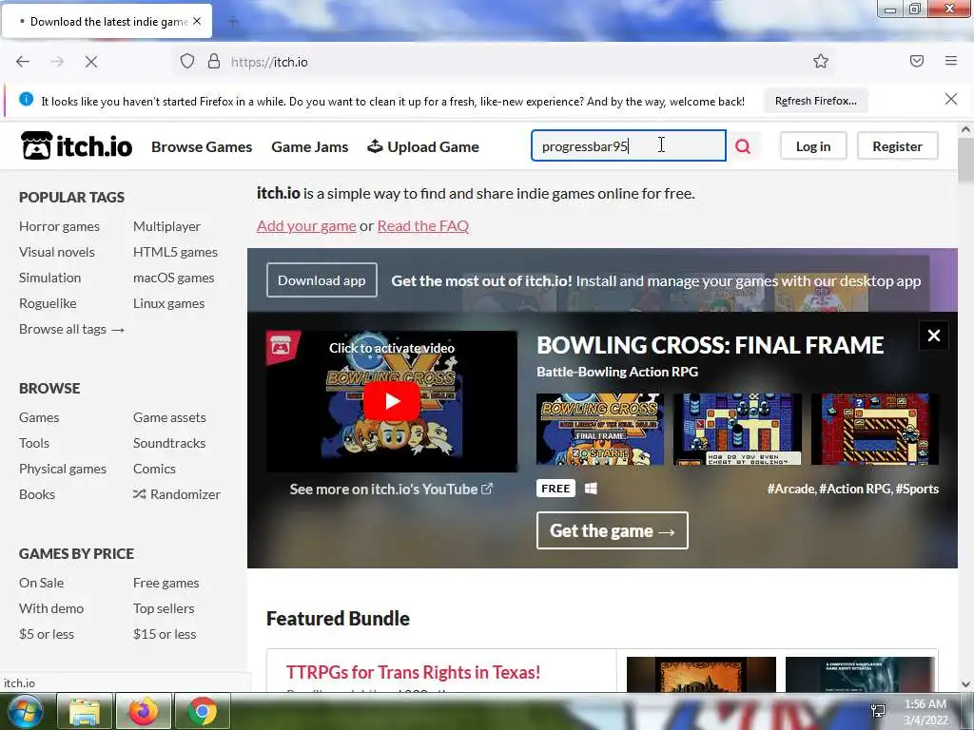Open Visual novels tag
This screenshot has height=730, width=974.
coord(57,252)
